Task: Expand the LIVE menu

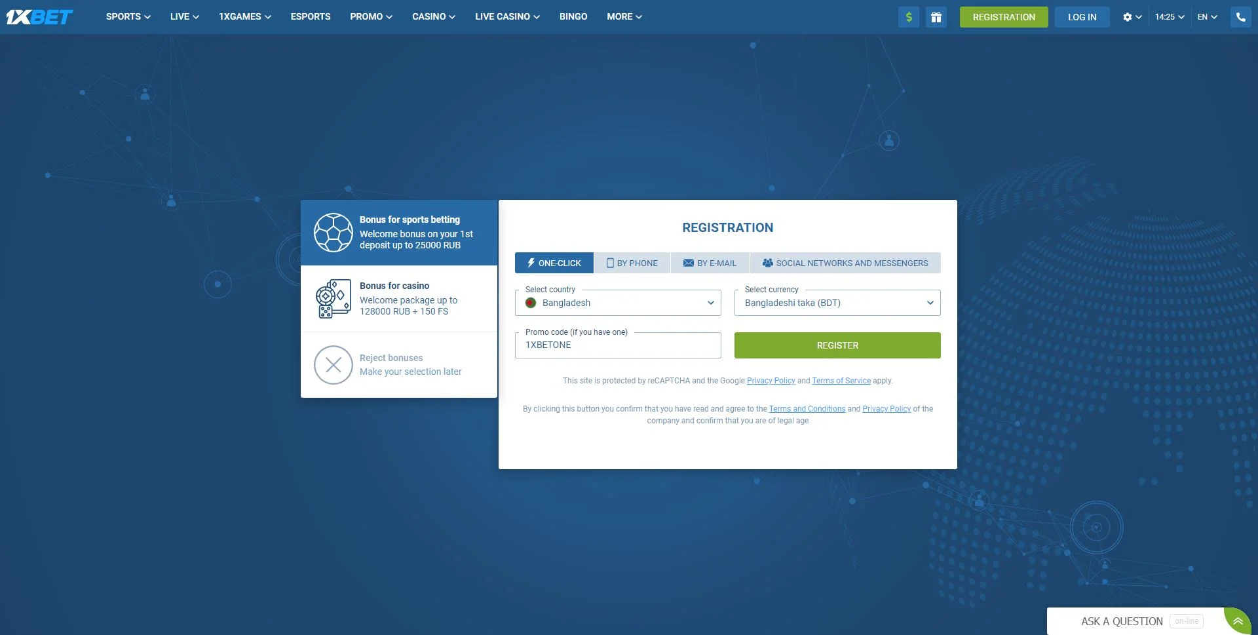Action: [x=185, y=17]
